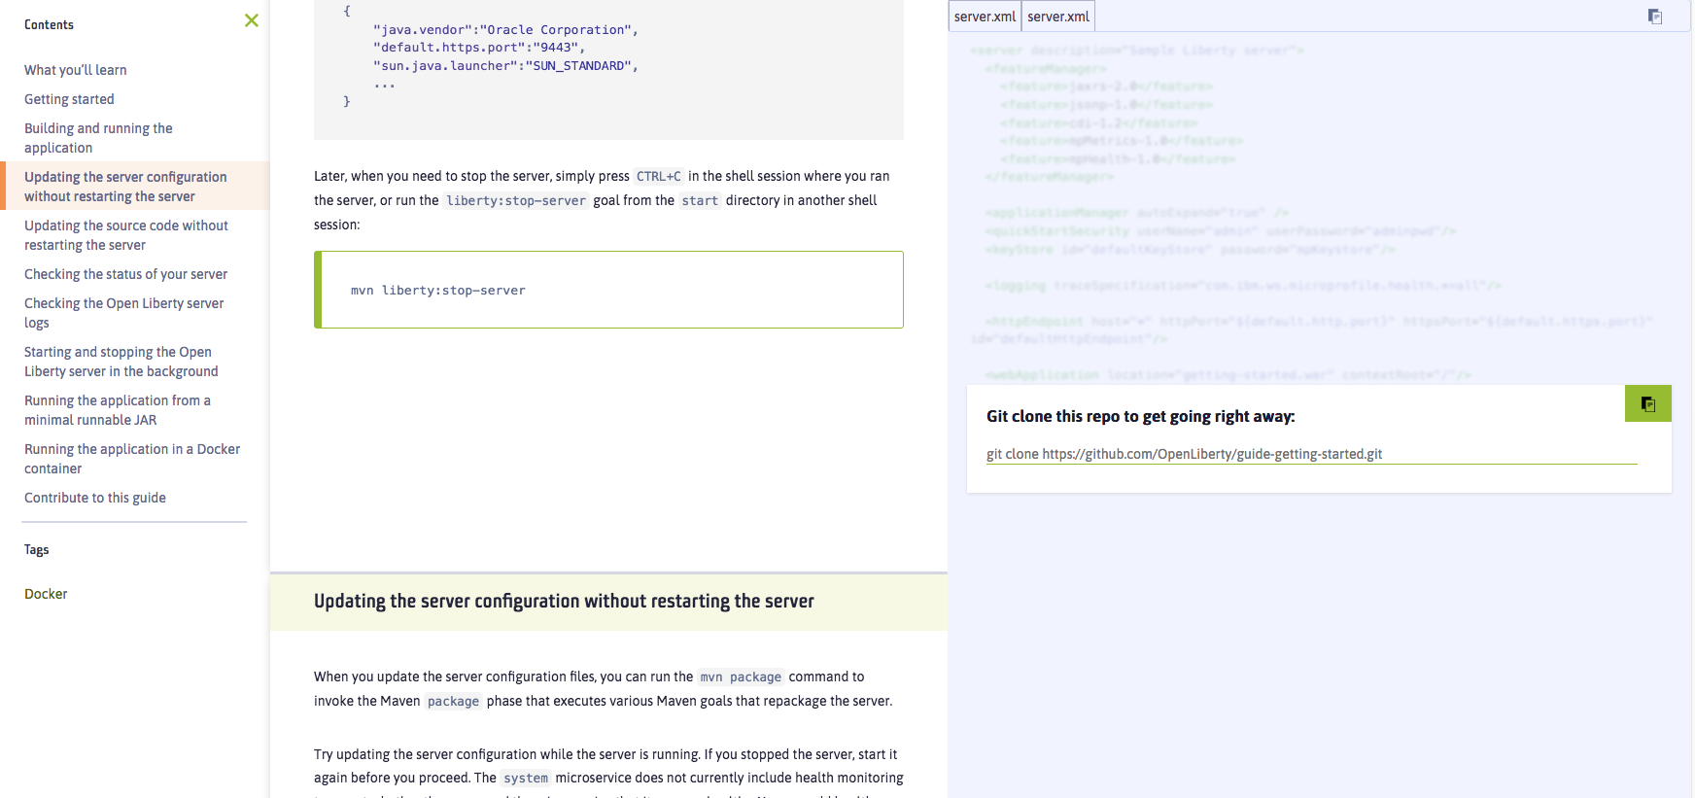Open "Checking the Open Liberty server logs"
The image size is (1695, 798).
pos(123,312)
